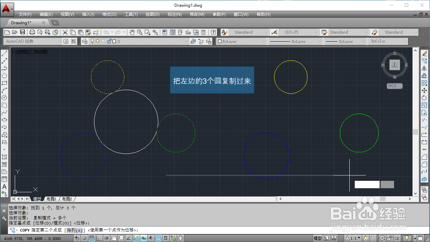Toggle Polar tracking in status bar
Viewport: 430px width, 242px height.
106,238
